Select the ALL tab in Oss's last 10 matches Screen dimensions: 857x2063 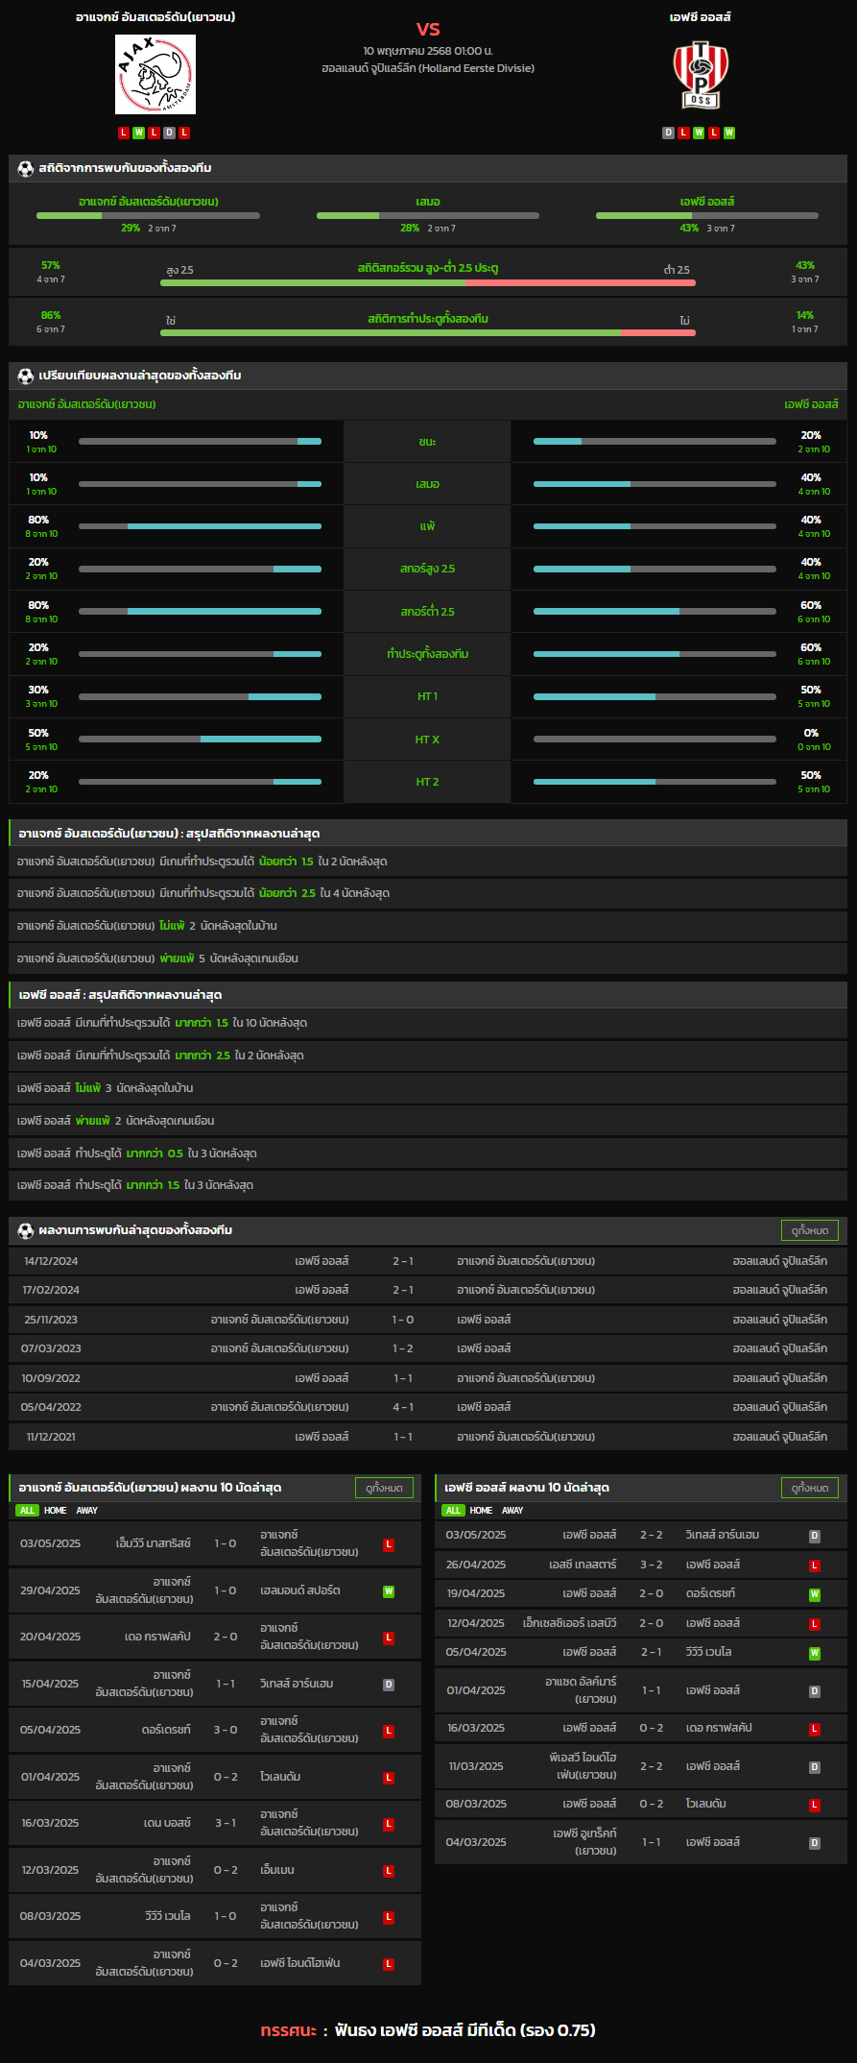click(453, 1511)
